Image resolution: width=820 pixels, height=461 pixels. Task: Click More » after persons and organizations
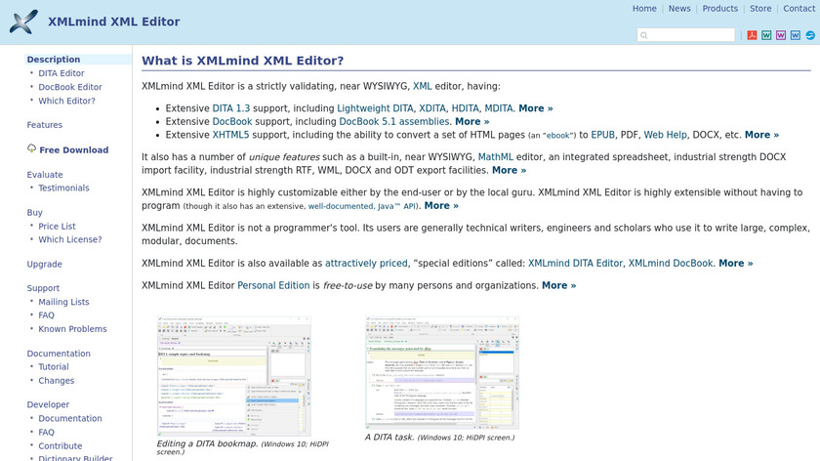pyautogui.click(x=558, y=285)
